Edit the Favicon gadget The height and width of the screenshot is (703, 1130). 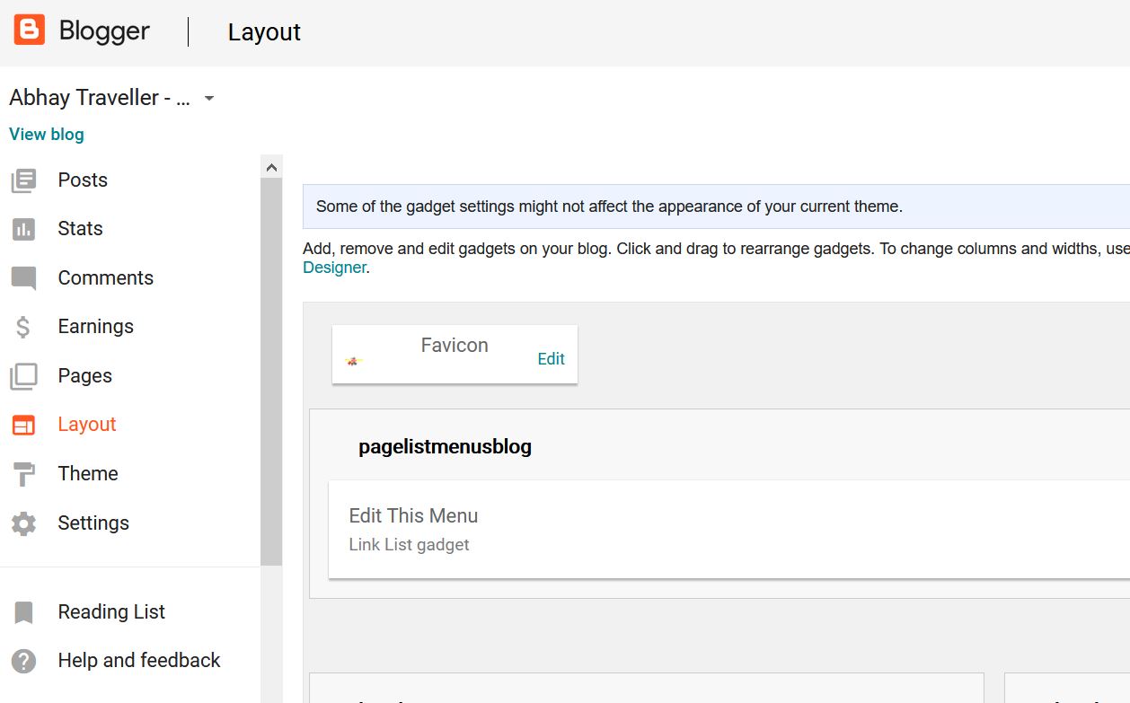(x=551, y=359)
